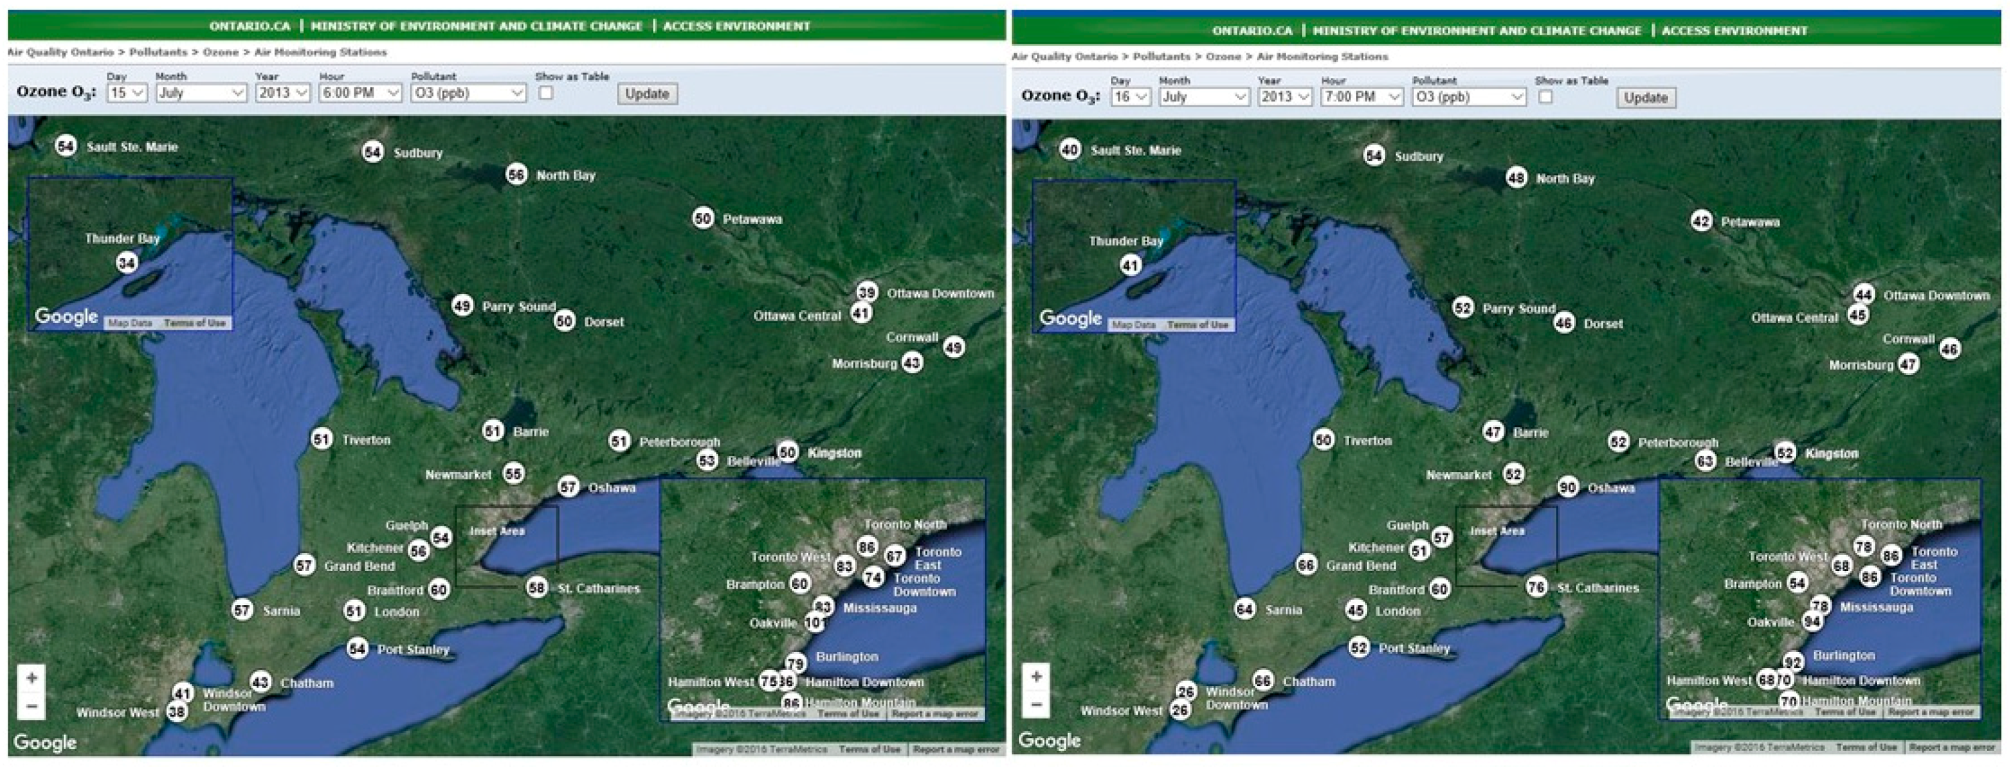Click Port Stanley marker on left map
This screenshot has width=2010, height=767.
(356, 649)
